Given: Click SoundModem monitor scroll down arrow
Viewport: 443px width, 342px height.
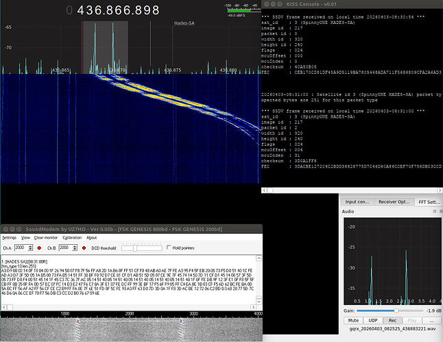Looking at the screenshot, I should (x=259, y=301).
